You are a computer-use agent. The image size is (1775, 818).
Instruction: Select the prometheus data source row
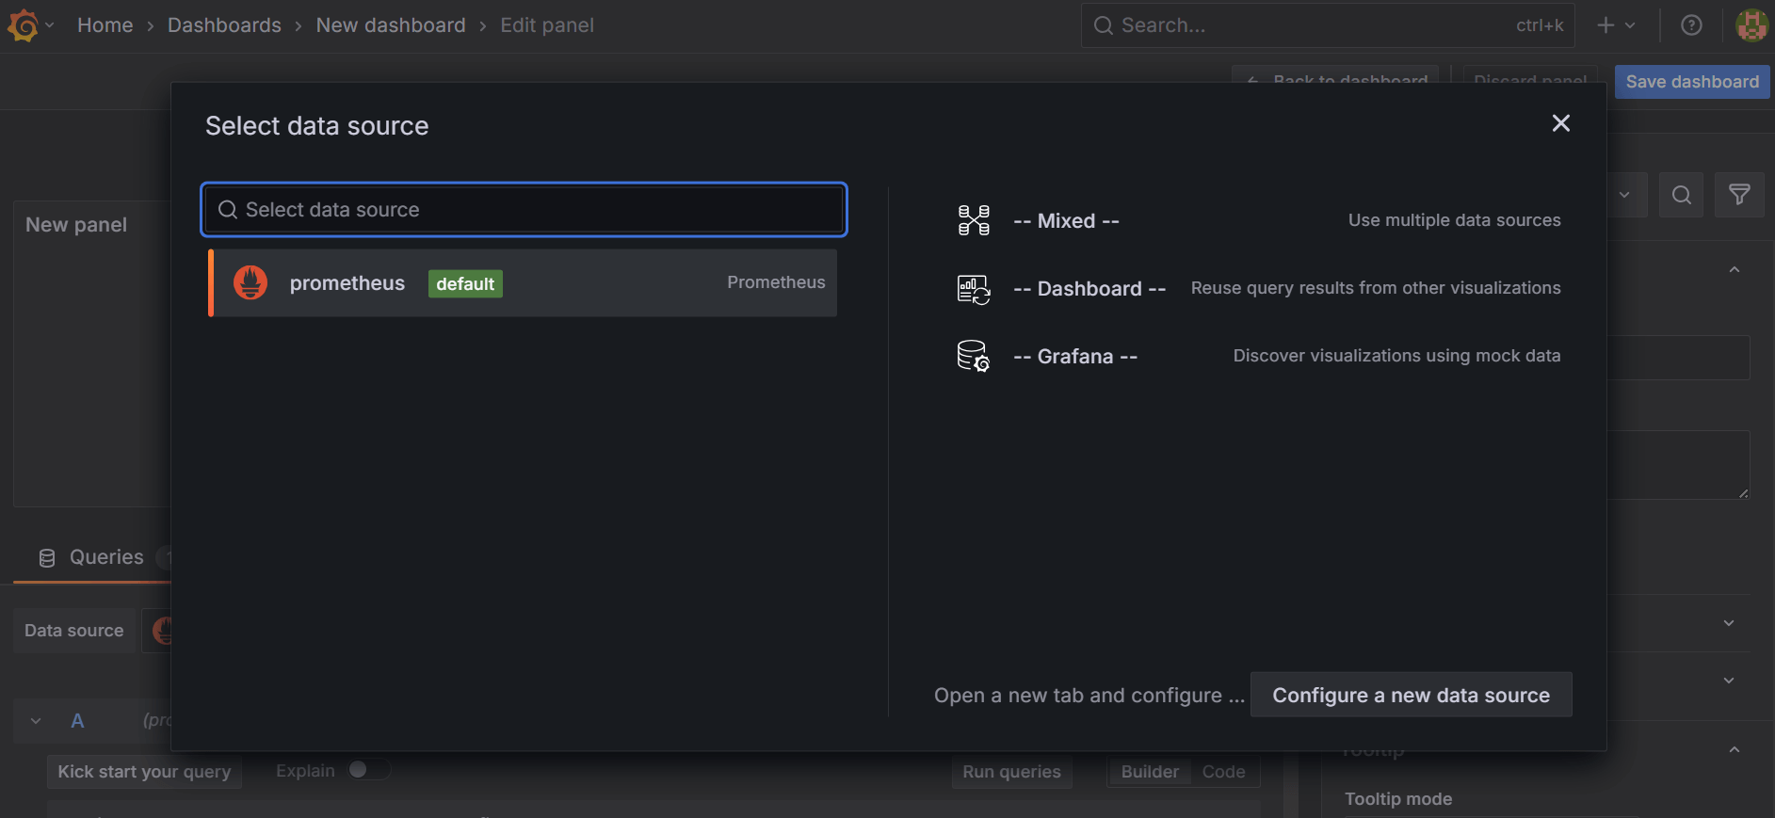pyautogui.click(x=523, y=283)
